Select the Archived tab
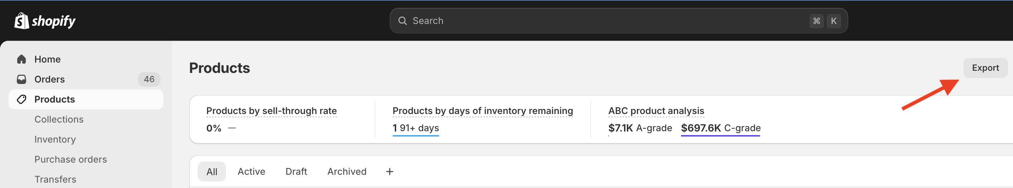The height and width of the screenshot is (188, 1013). pyautogui.click(x=347, y=172)
